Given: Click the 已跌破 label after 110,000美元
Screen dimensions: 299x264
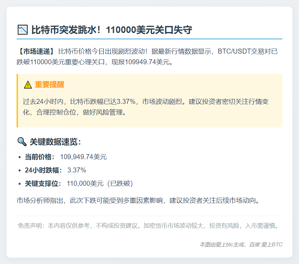Looking at the screenshot, I should tap(119, 183).
